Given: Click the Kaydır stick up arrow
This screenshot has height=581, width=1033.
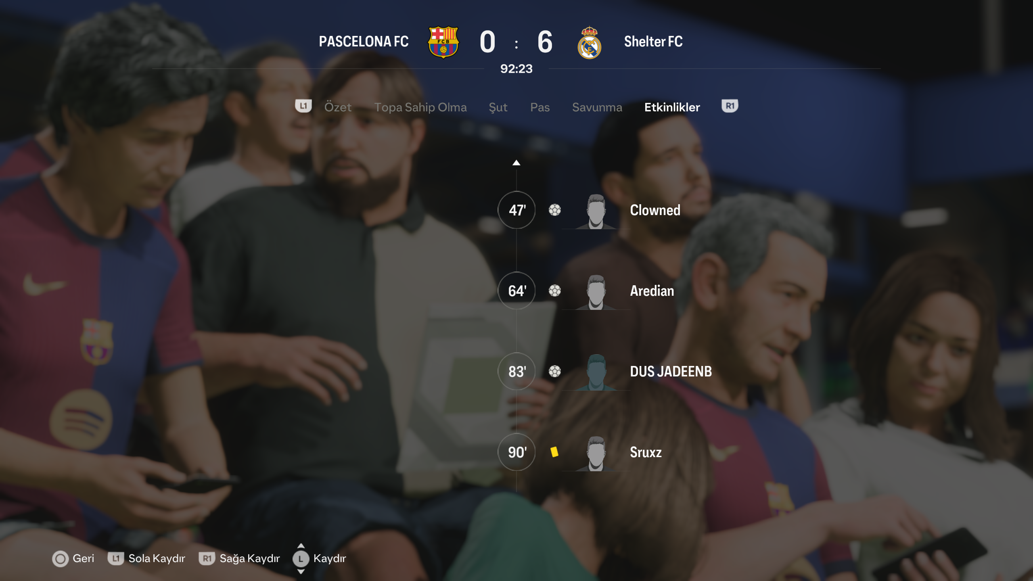Looking at the screenshot, I should tap(301, 546).
